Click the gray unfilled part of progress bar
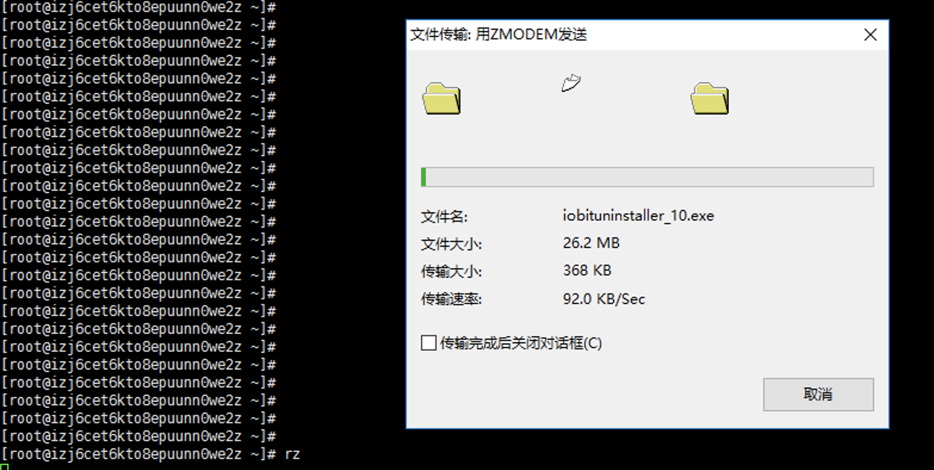The width and height of the screenshot is (934, 470). pyautogui.click(x=650, y=177)
